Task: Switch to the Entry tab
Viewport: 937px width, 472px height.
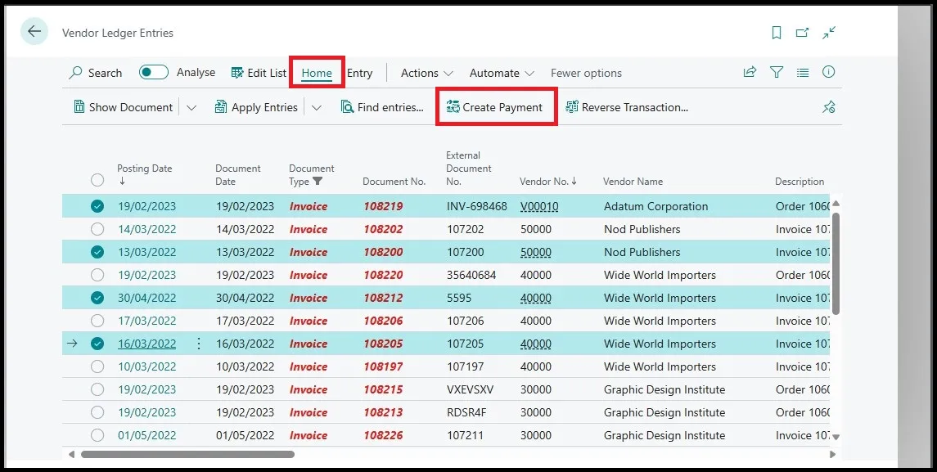Action: tap(360, 73)
